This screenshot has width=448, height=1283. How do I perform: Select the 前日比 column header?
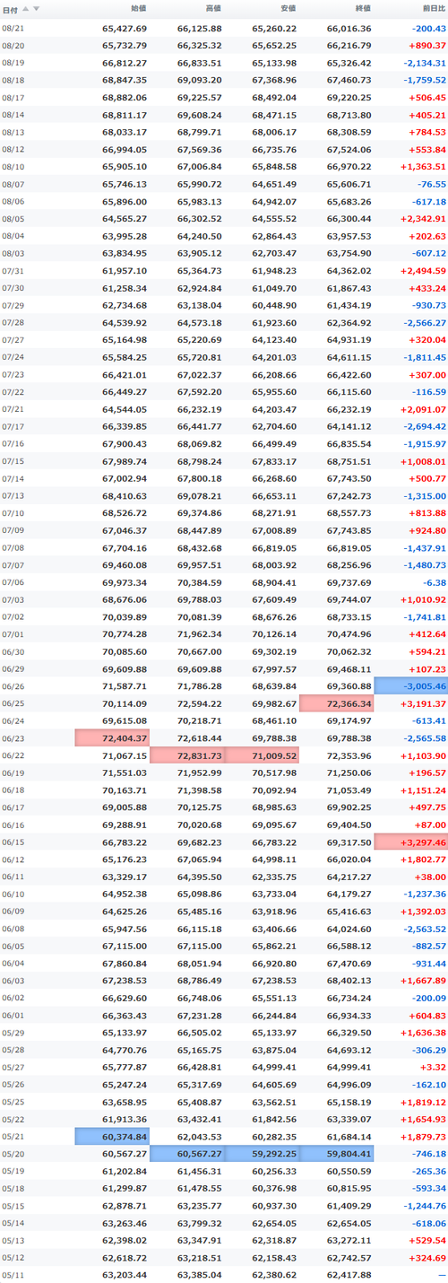[x=433, y=8]
